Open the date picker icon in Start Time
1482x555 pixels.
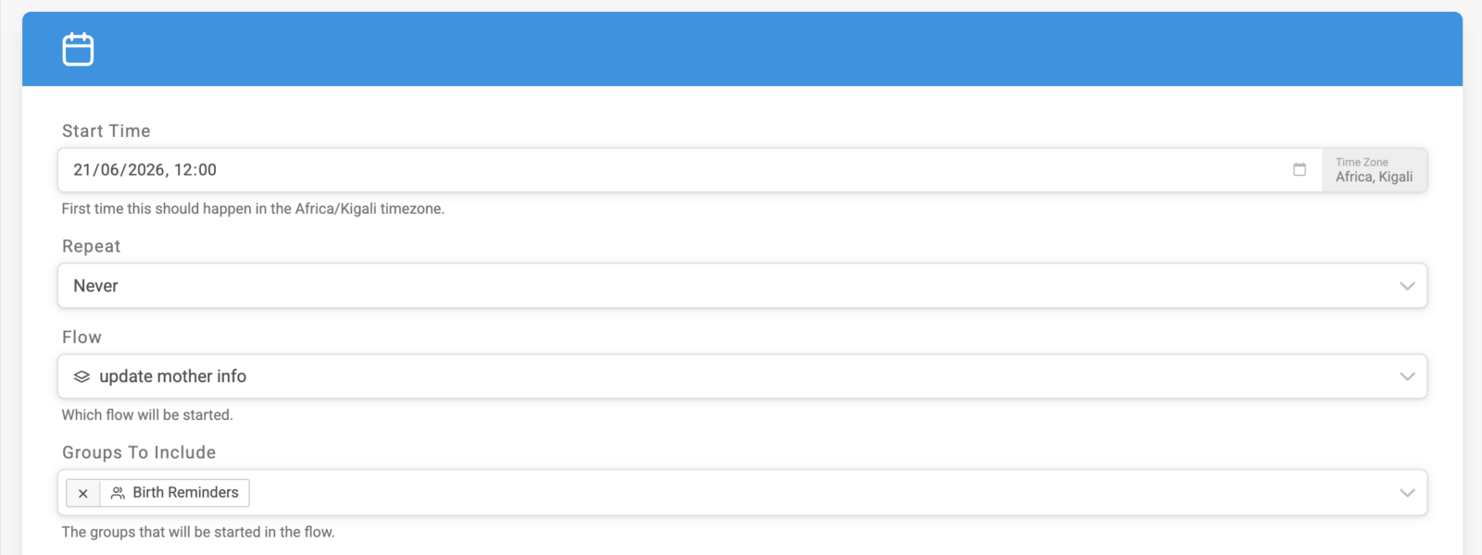point(1300,169)
